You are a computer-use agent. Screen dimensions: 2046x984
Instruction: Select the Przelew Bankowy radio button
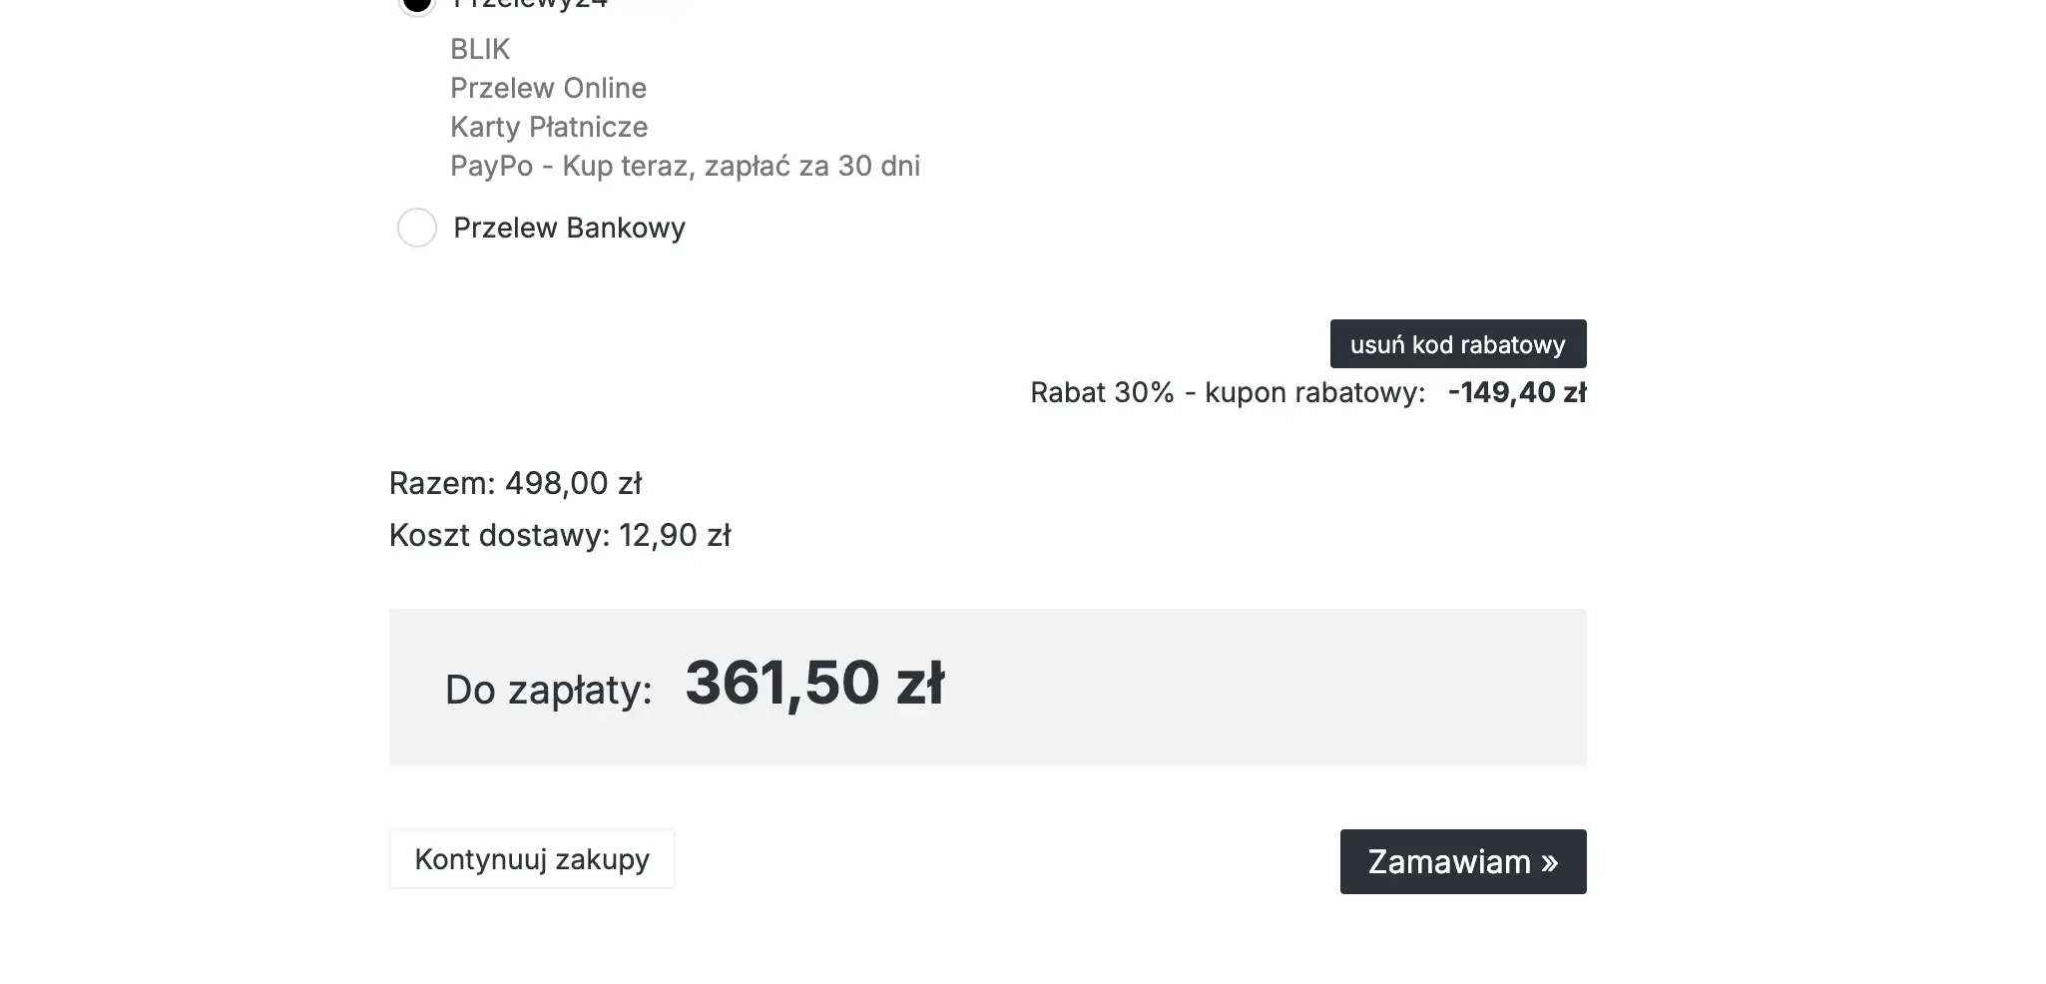pyautogui.click(x=417, y=228)
